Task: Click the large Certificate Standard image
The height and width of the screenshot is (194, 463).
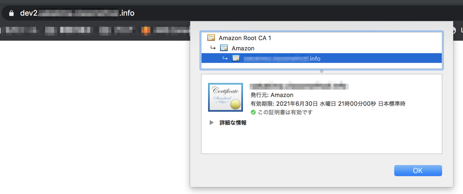Action: coord(226,97)
